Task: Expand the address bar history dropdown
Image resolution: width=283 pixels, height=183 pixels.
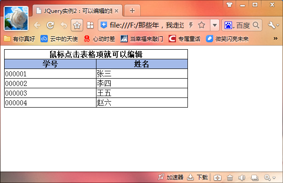Action: [215, 25]
